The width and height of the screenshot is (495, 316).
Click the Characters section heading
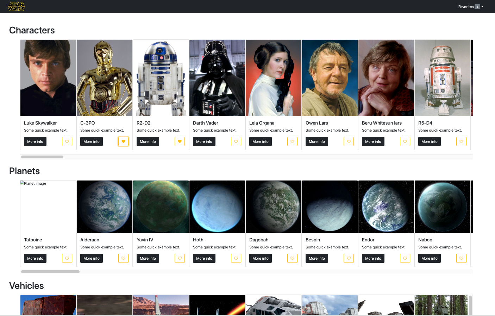coord(32,30)
